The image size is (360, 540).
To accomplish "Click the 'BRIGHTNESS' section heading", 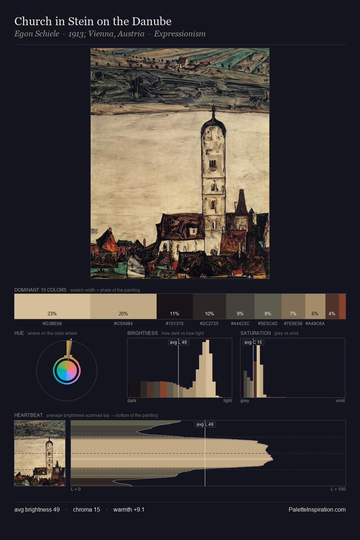I will 143,333.
